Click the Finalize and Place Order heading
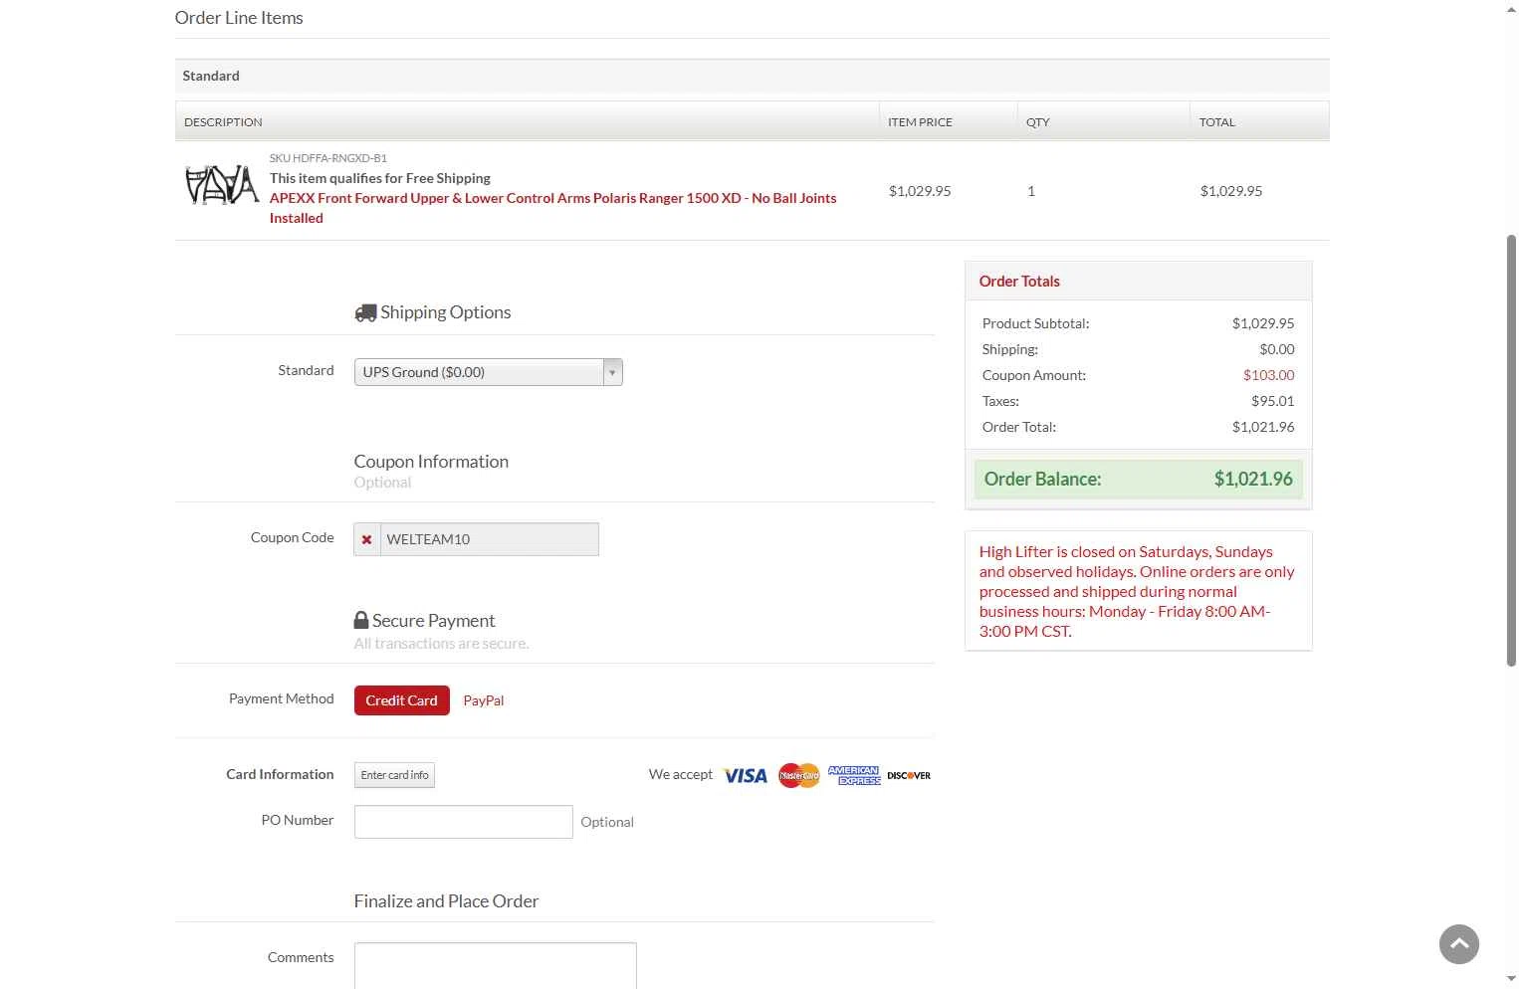Image resolution: width=1519 pixels, height=989 pixels. click(446, 901)
